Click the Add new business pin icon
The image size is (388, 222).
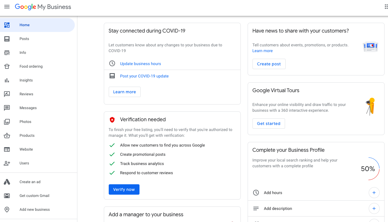coord(7,210)
